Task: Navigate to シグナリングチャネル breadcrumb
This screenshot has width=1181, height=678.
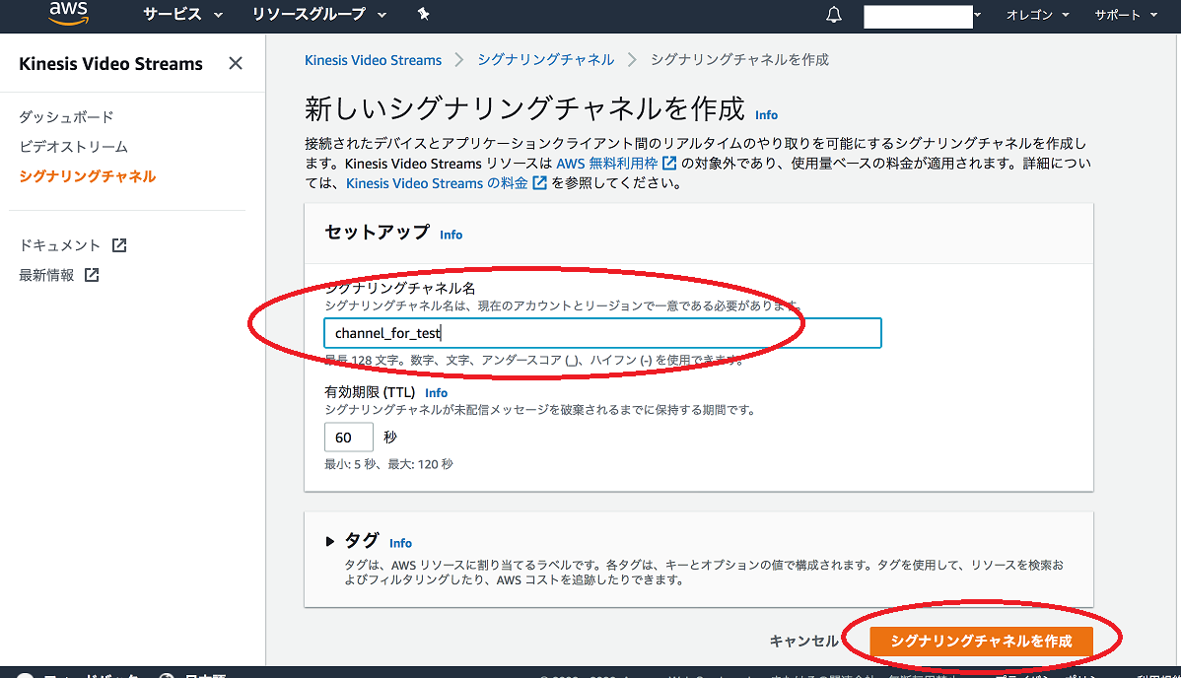Action: tap(546, 59)
